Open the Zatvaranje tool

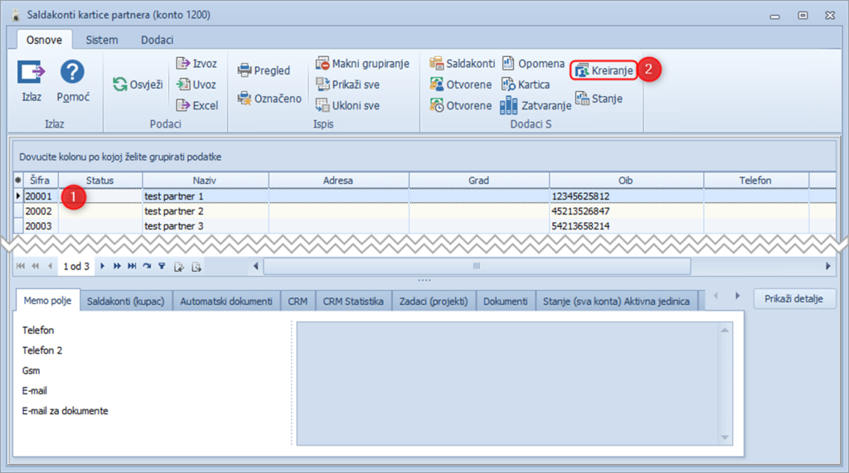537,105
